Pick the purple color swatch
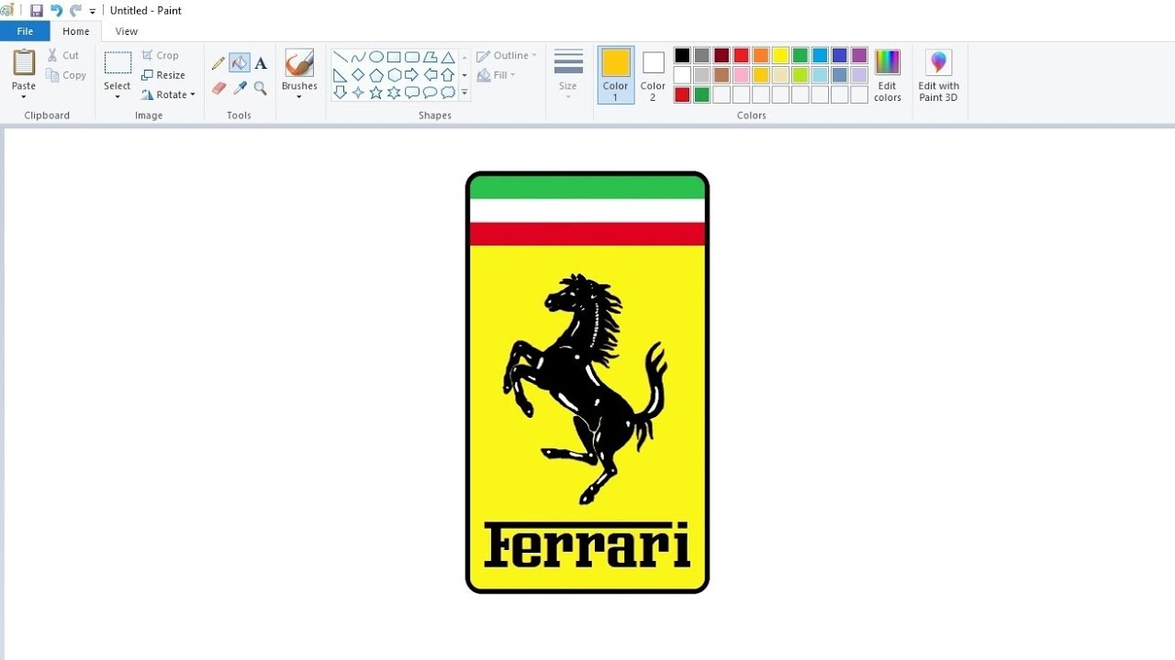 [859, 55]
